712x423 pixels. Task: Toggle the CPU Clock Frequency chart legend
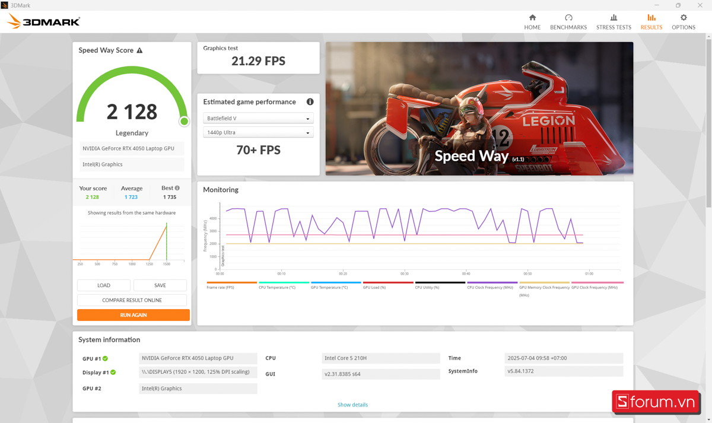click(x=492, y=285)
